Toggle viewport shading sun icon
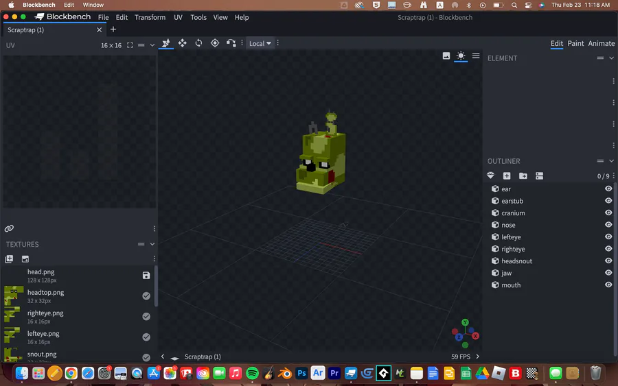 461,56
